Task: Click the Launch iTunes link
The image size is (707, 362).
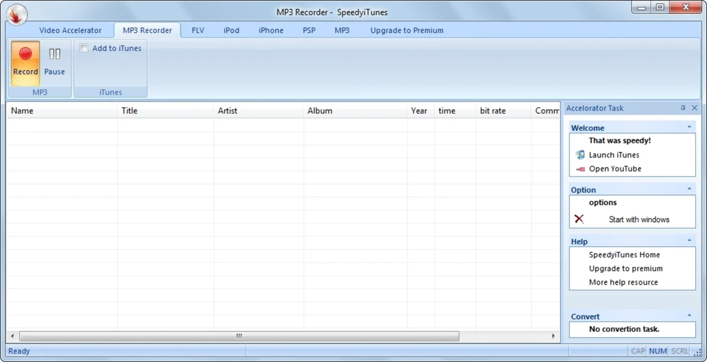Action: click(614, 155)
